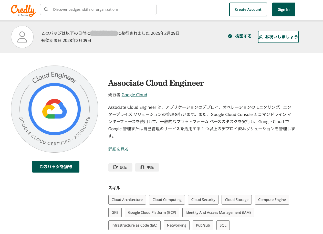Select the Networking skill tag

[177, 225]
